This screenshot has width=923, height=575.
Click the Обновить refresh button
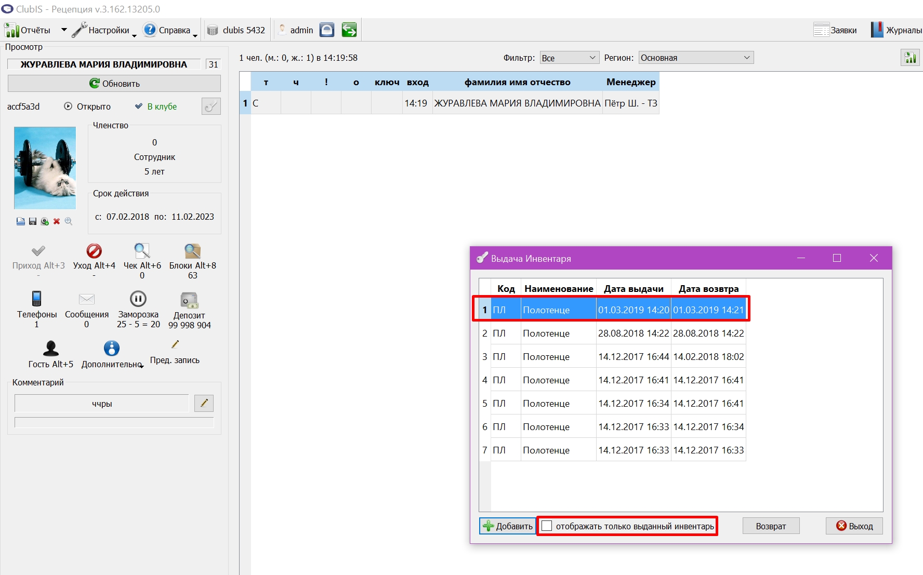click(114, 84)
